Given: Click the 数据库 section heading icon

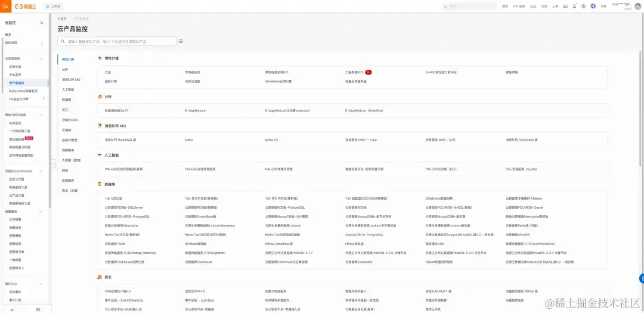Looking at the screenshot, I should [x=100, y=184].
